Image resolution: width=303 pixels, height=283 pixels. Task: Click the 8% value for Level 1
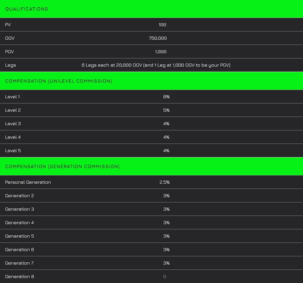(166, 97)
